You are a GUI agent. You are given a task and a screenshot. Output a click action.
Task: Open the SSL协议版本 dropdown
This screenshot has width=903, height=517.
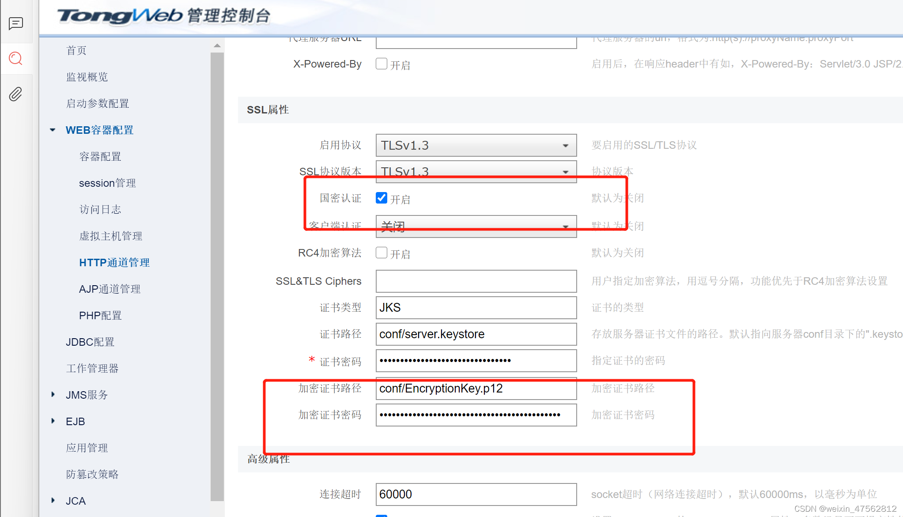[476, 171]
